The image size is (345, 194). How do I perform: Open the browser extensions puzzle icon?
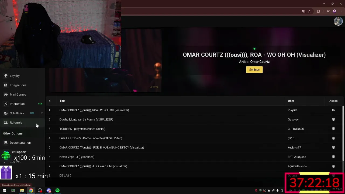[x=319, y=11]
